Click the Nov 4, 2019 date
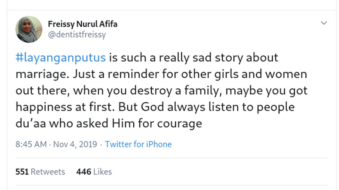Image resolution: width=339 pixels, height=190 pixels. [x=75, y=144]
